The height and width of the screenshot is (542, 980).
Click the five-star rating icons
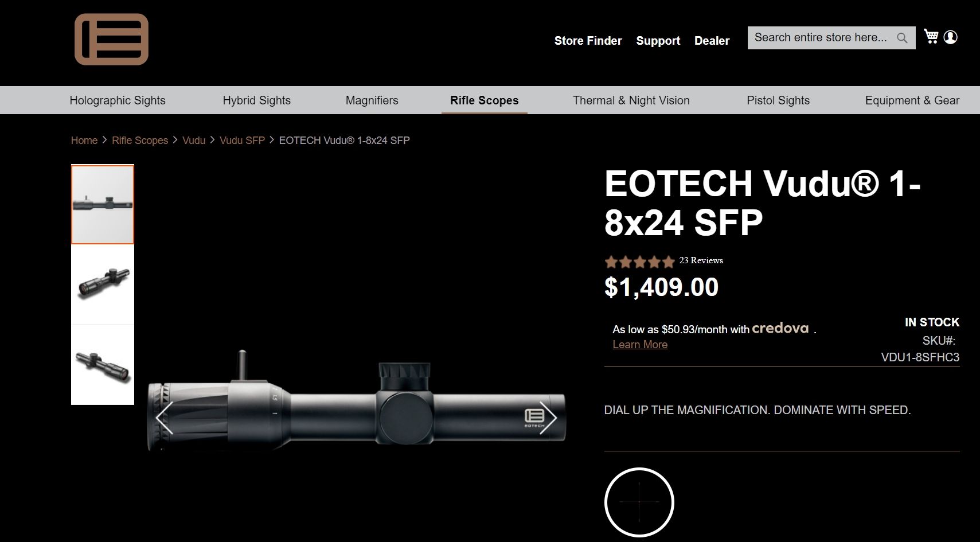point(639,262)
